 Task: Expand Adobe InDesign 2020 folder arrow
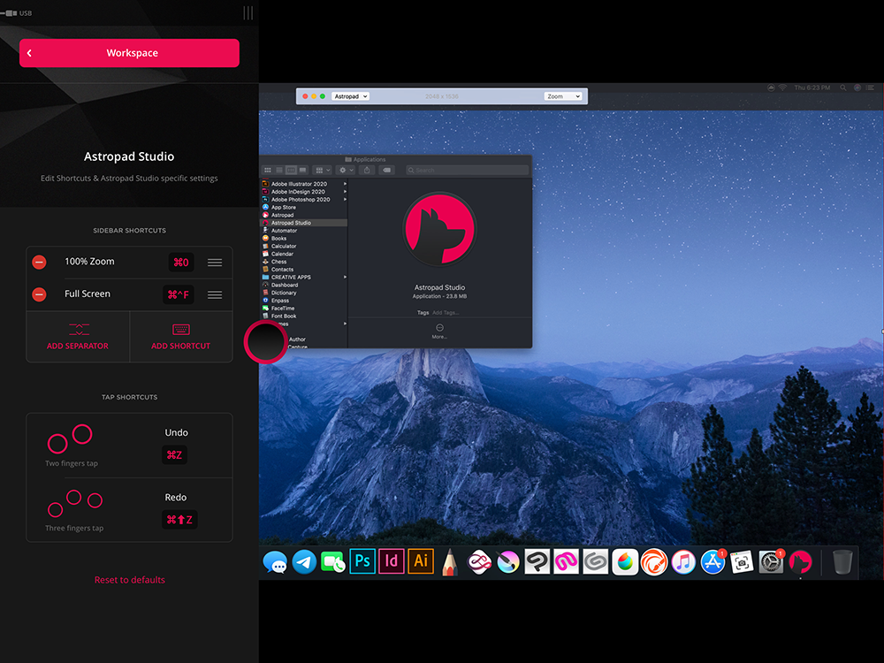[x=345, y=192]
